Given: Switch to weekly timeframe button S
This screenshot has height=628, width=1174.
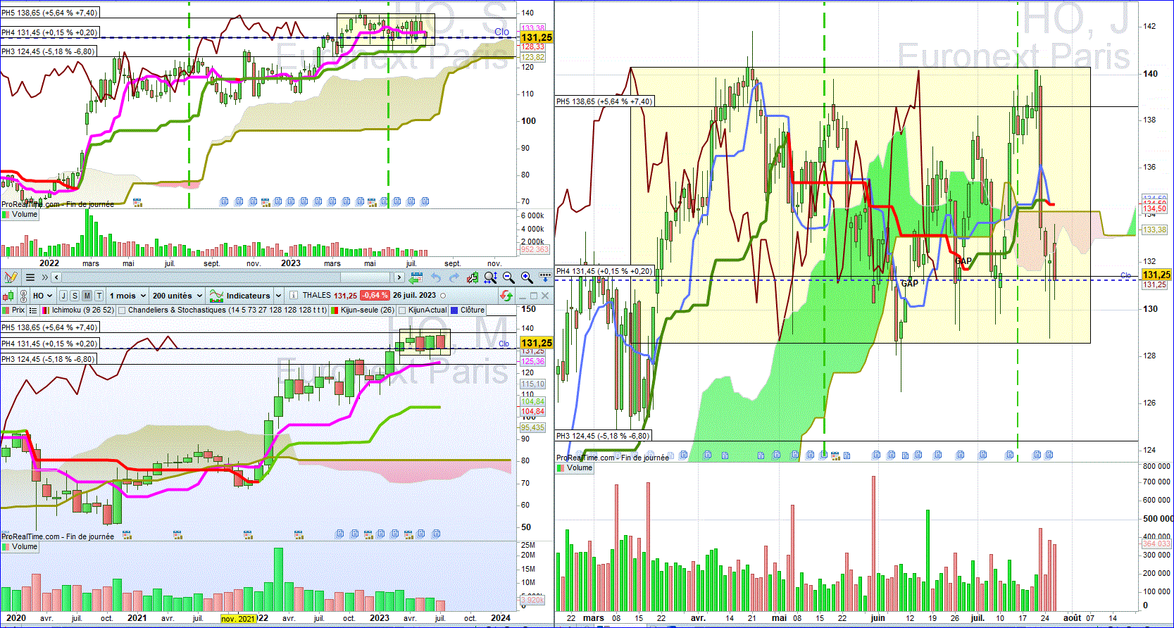Looking at the screenshot, I should (75, 296).
